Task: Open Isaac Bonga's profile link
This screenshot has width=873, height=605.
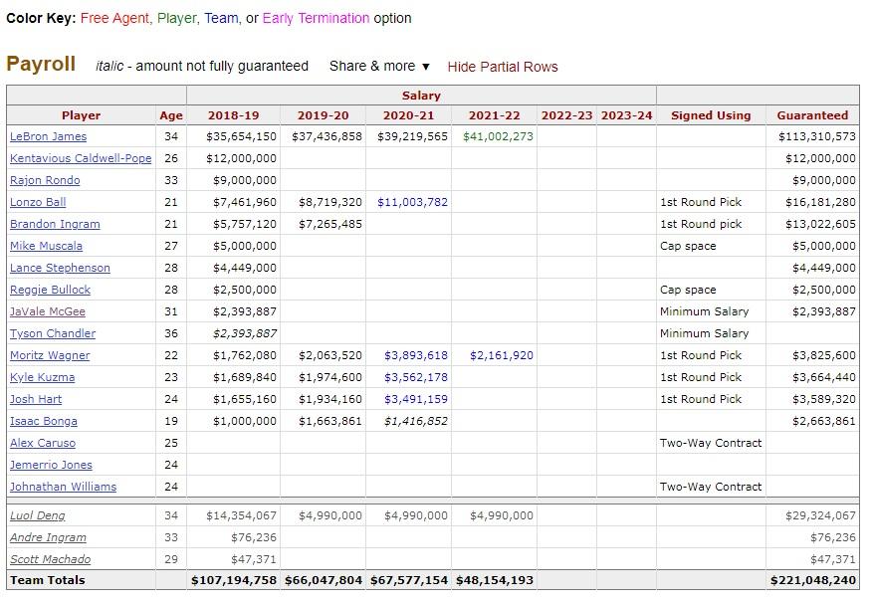Action: (44, 421)
